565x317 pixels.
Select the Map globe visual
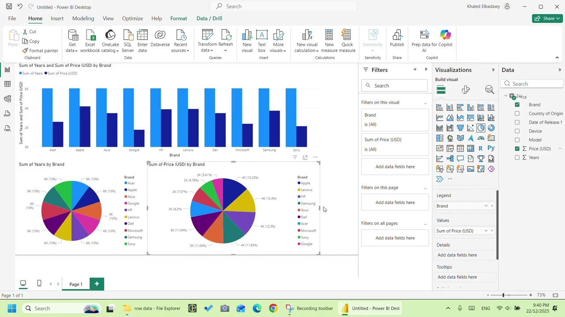(450, 138)
